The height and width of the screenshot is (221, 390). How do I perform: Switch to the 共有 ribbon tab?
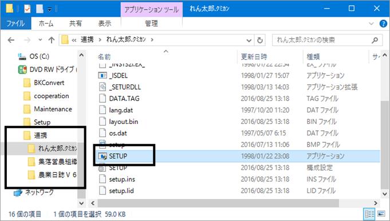76,24
